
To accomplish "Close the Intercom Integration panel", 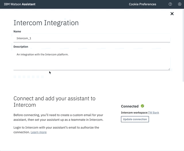I will (172, 14).
